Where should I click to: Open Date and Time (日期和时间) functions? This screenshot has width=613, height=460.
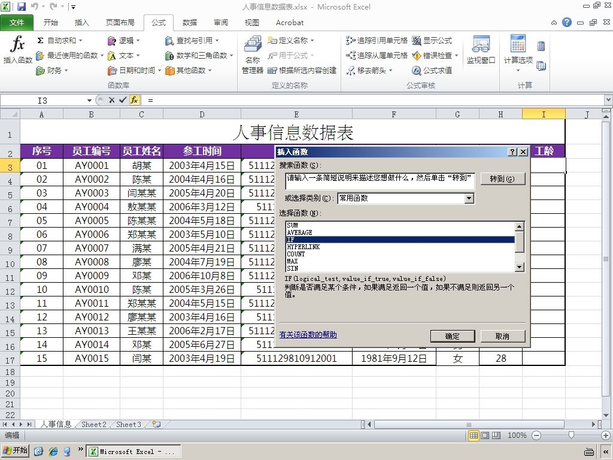pos(134,71)
